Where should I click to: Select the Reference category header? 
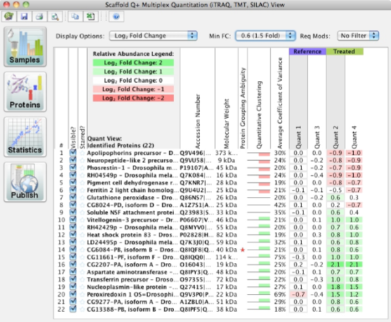click(307, 51)
